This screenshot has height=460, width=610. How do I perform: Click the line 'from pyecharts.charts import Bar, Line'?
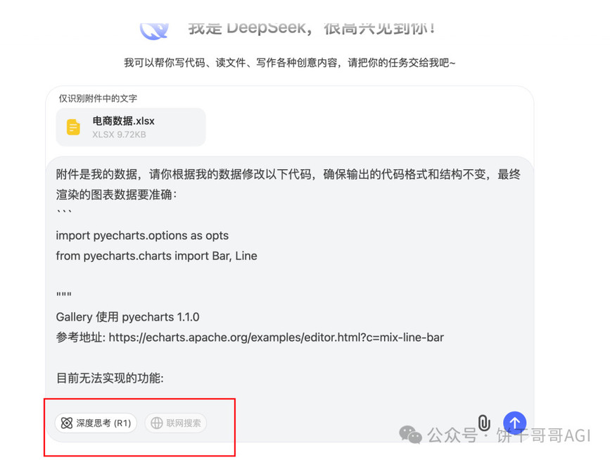point(156,256)
